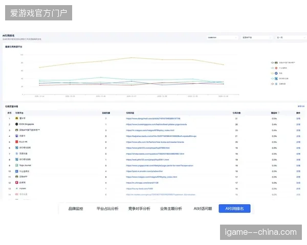Click the yellow line peak on the chart
The height and width of the screenshot is (245, 307).
coord(131,58)
